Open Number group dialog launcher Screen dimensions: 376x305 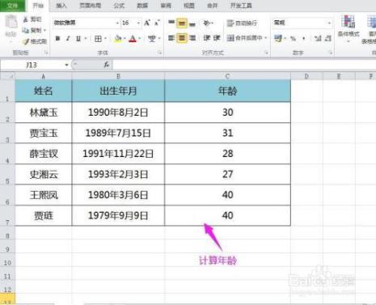coord(331,53)
